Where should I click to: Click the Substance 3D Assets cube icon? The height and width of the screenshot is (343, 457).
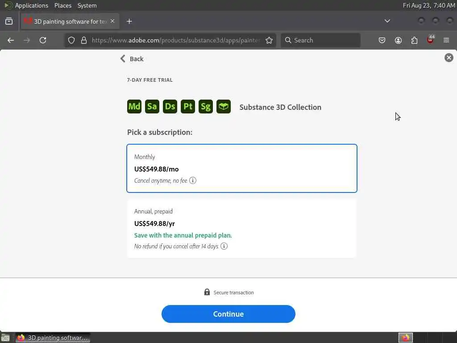point(224,106)
